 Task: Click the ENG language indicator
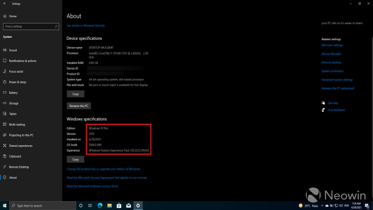pos(346,206)
